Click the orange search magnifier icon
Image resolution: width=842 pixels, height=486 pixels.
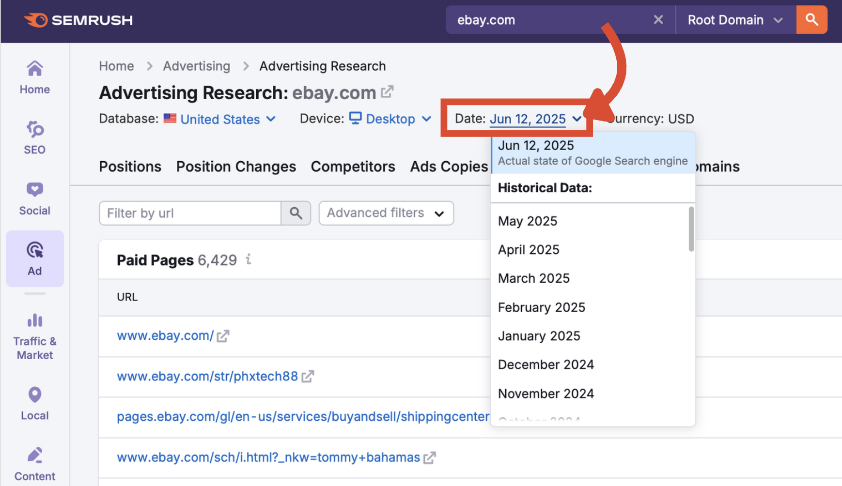coord(811,20)
